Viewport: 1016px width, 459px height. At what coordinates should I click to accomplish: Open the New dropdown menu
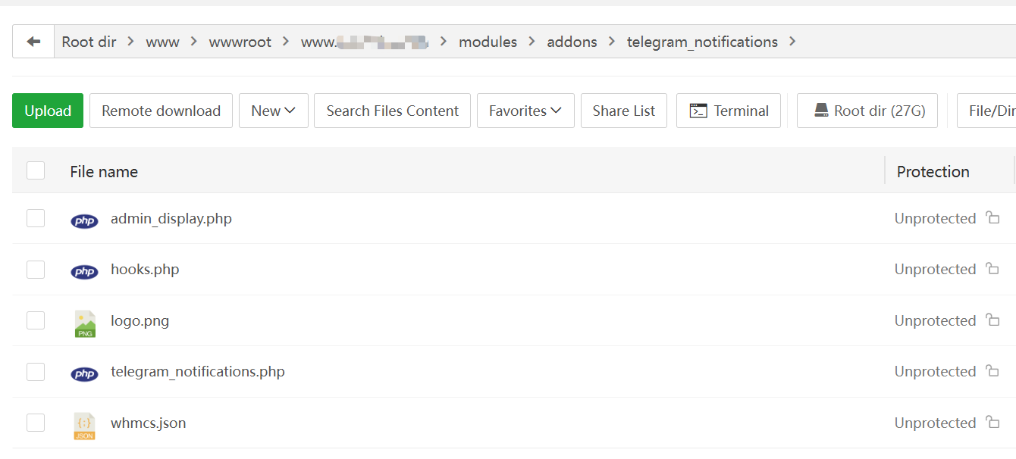tap(273, 111)
